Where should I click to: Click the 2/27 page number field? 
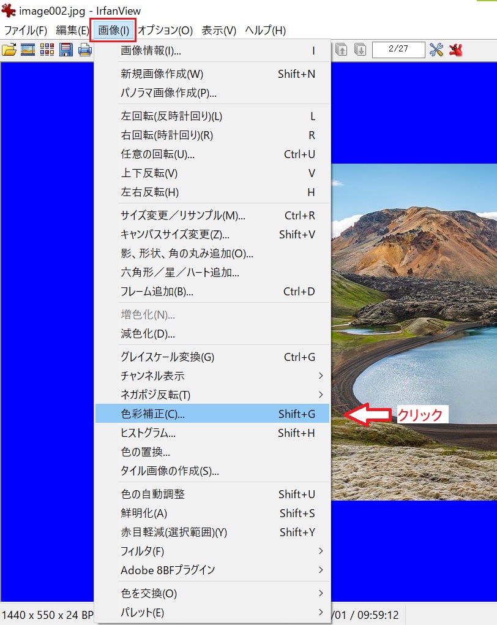398,50
